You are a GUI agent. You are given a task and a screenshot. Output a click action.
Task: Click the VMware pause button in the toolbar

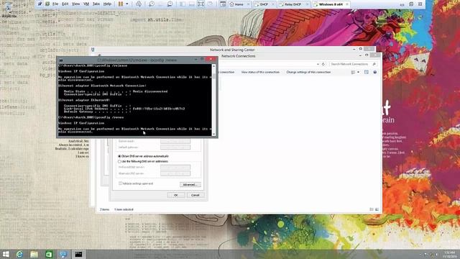pos(121,4)
